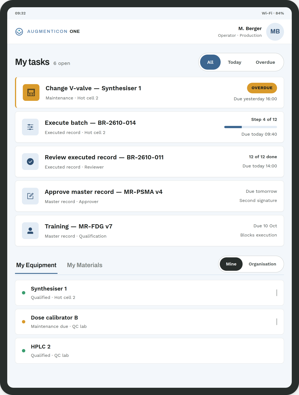The width and height of the screenshot is (299, 395).
Task: Click the orange status dot for Dose calibrator B
Action: tap(24, 322)
